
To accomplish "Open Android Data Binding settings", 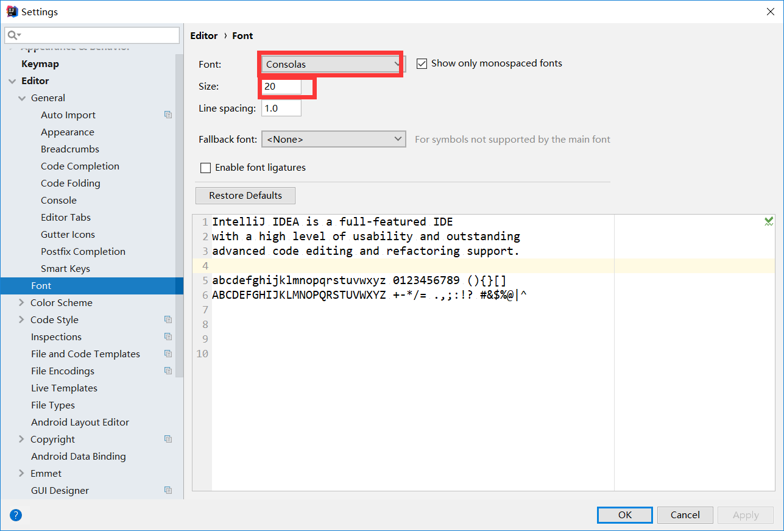I will click(78, 457).
